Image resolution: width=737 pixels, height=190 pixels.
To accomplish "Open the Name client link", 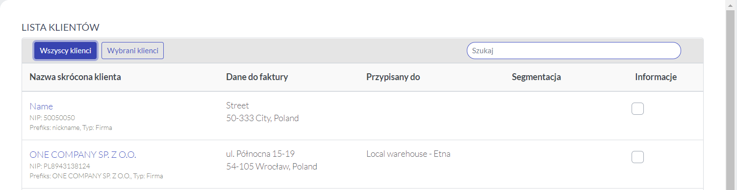I will click(x=41, y=106).
